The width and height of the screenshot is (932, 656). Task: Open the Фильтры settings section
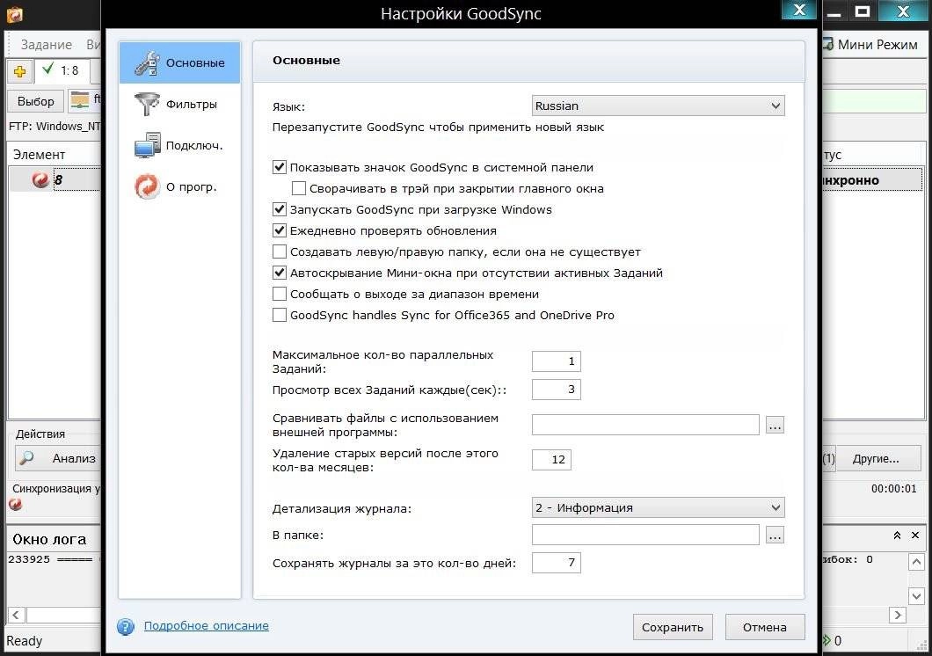(x=178, y=104)
